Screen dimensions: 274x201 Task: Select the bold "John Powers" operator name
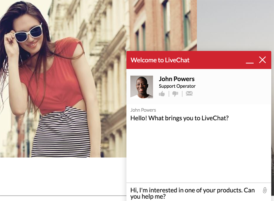coord(177,79)
